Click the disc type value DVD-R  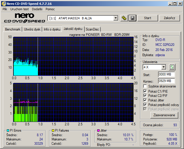(160, 40)
